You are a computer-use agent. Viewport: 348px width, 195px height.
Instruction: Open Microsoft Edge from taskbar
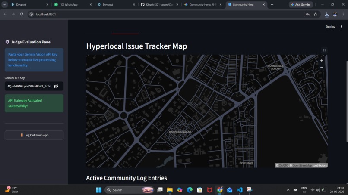(190, 190)
